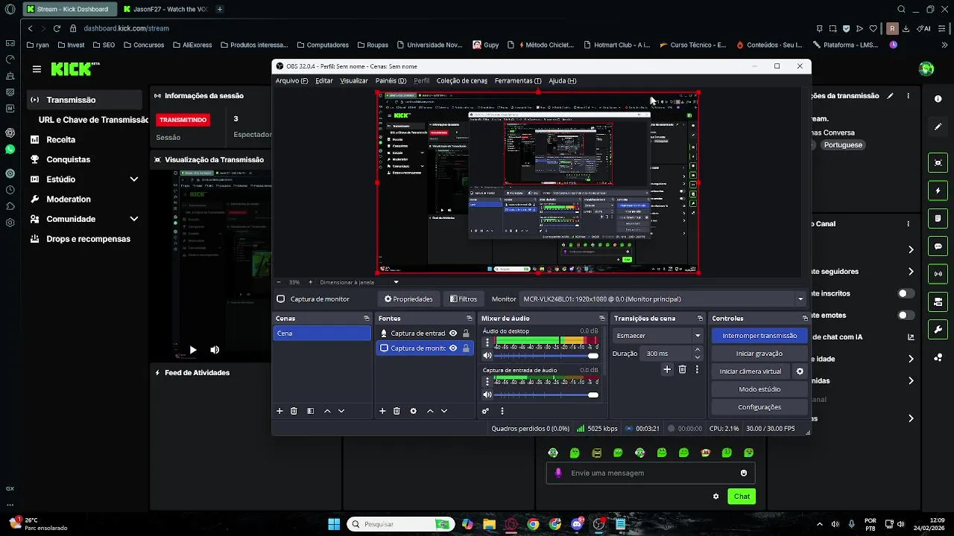The width and height of the screenshot is (954, 536).
Task: Add a new source in Fontes panel
Action: 382,411
